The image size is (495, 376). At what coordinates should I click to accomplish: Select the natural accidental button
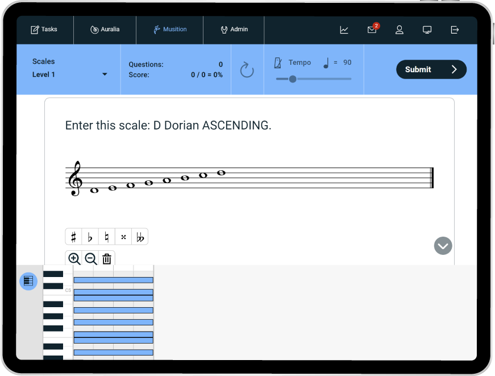[x=106, y=237]
